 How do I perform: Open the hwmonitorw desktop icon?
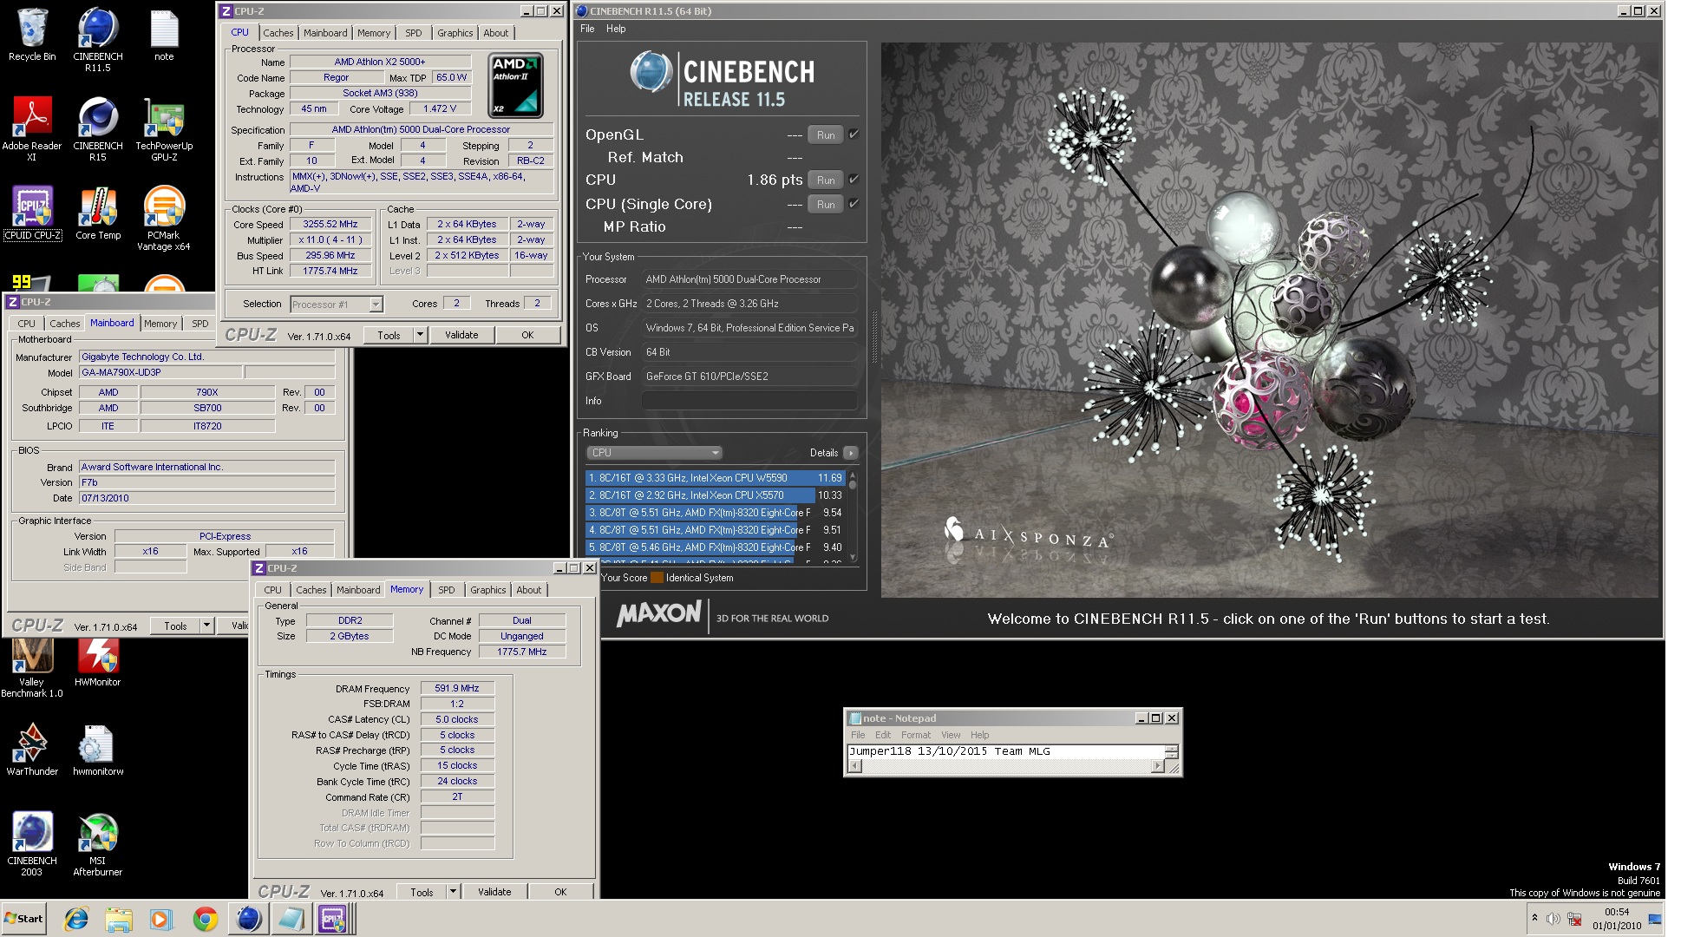(x=98, y=750)
